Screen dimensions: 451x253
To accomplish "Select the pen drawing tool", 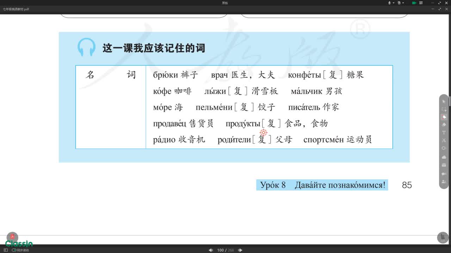I will pyautogui.click(x=444, y=117).
